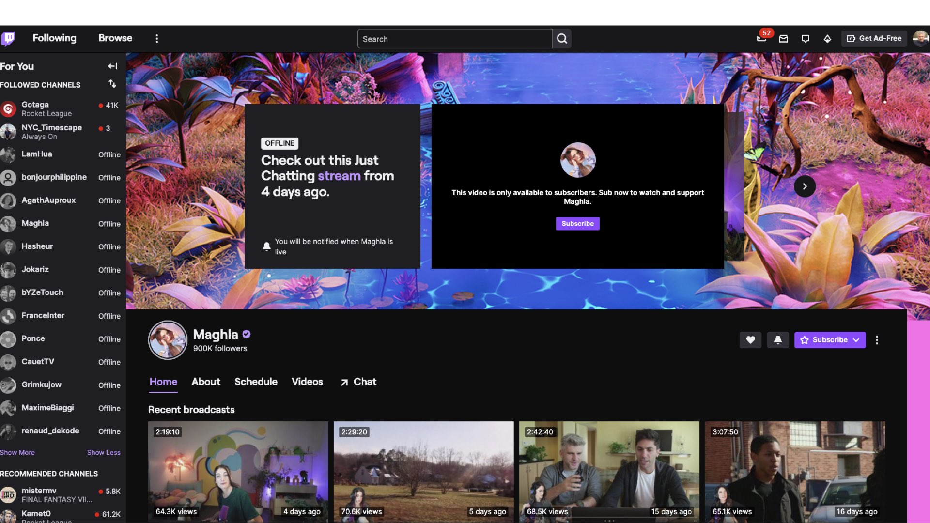Screen dimensions: 930x523
Task: Switch to the About tab
Action: (x=206, y=382)
